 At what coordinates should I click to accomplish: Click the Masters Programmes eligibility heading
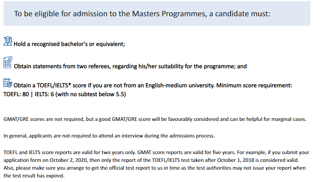coord(142,14)
